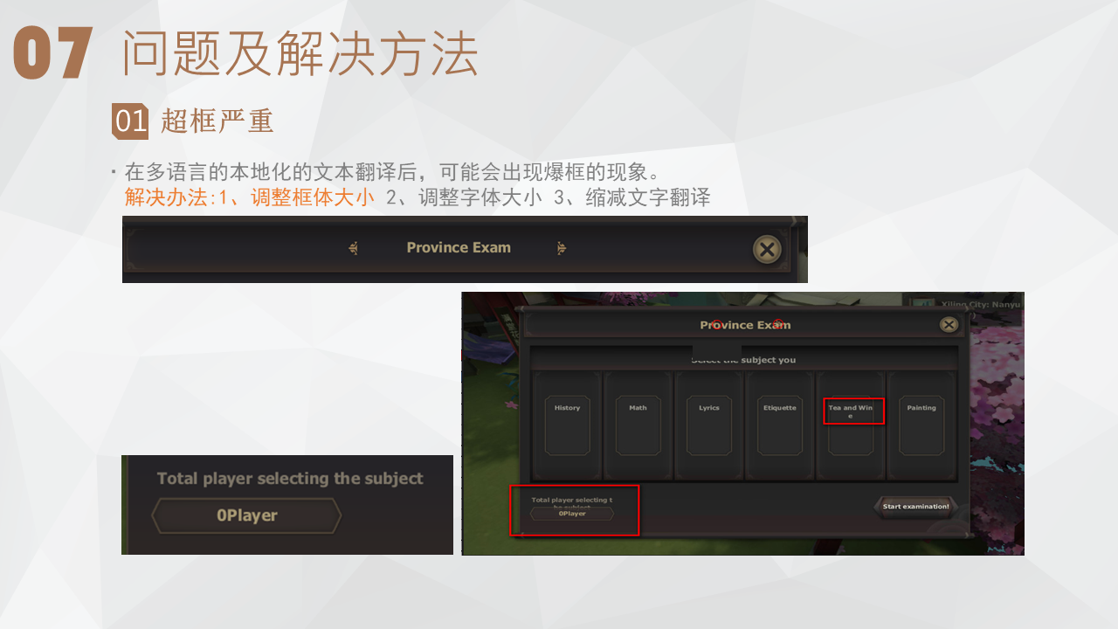Click the X icon in the large Province Exam banner

coord(767,250)
